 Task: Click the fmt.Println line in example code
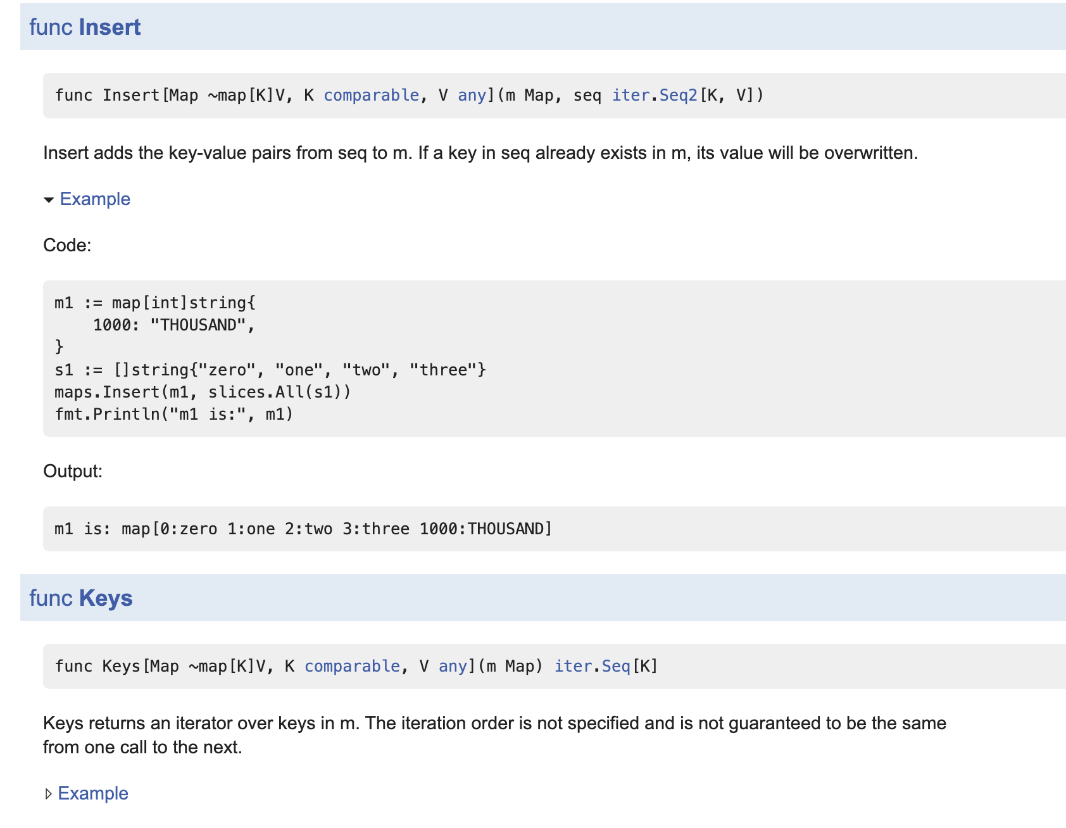[174, 415]
